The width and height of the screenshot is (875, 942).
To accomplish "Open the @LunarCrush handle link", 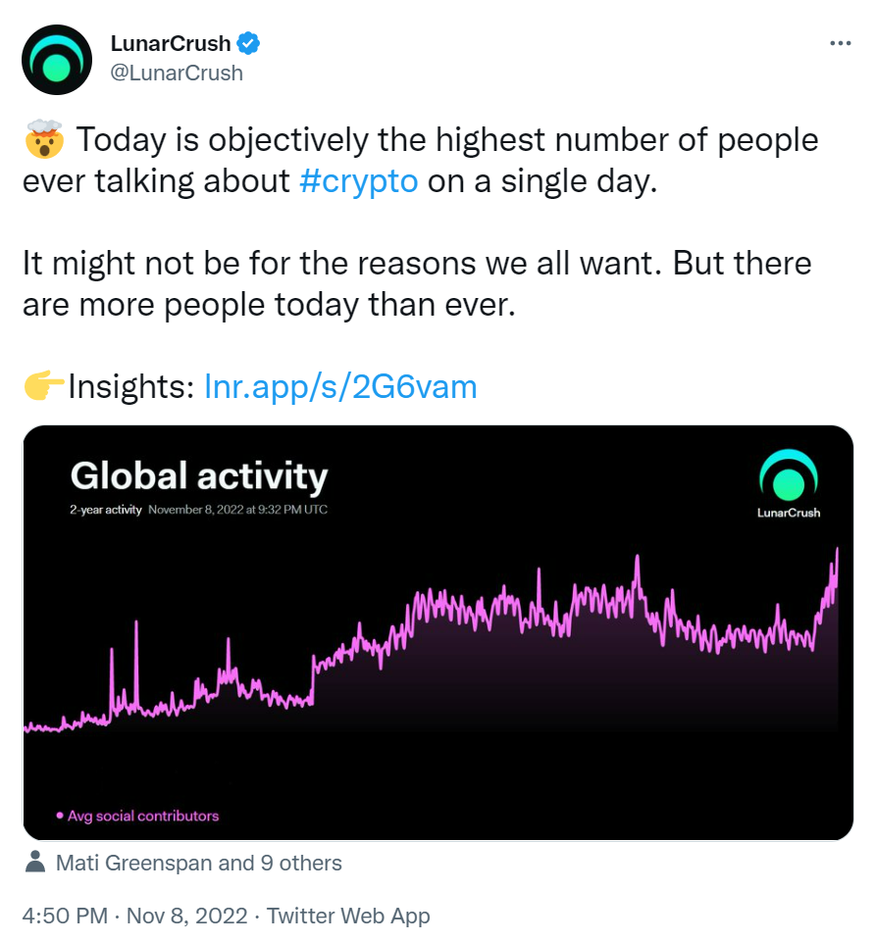I will 177,73.
